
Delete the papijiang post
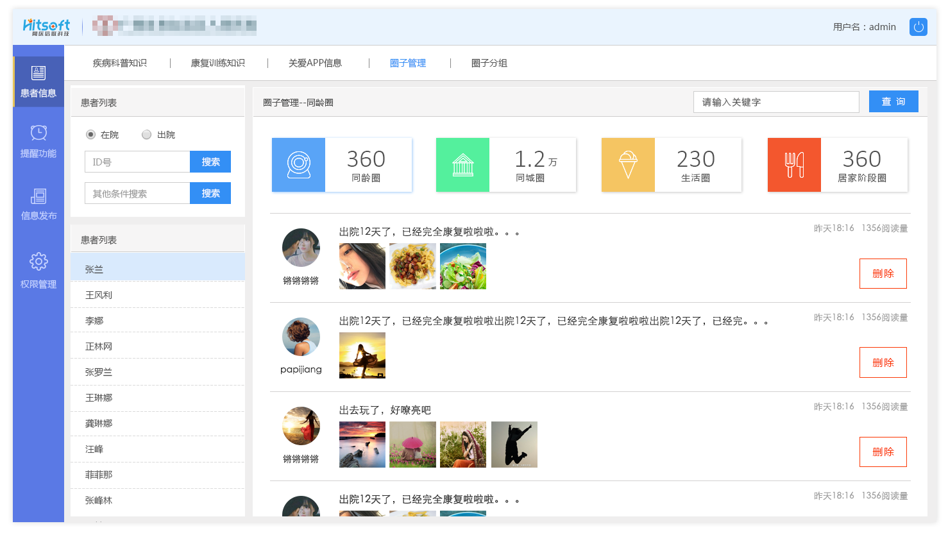(x=883, y=362)
